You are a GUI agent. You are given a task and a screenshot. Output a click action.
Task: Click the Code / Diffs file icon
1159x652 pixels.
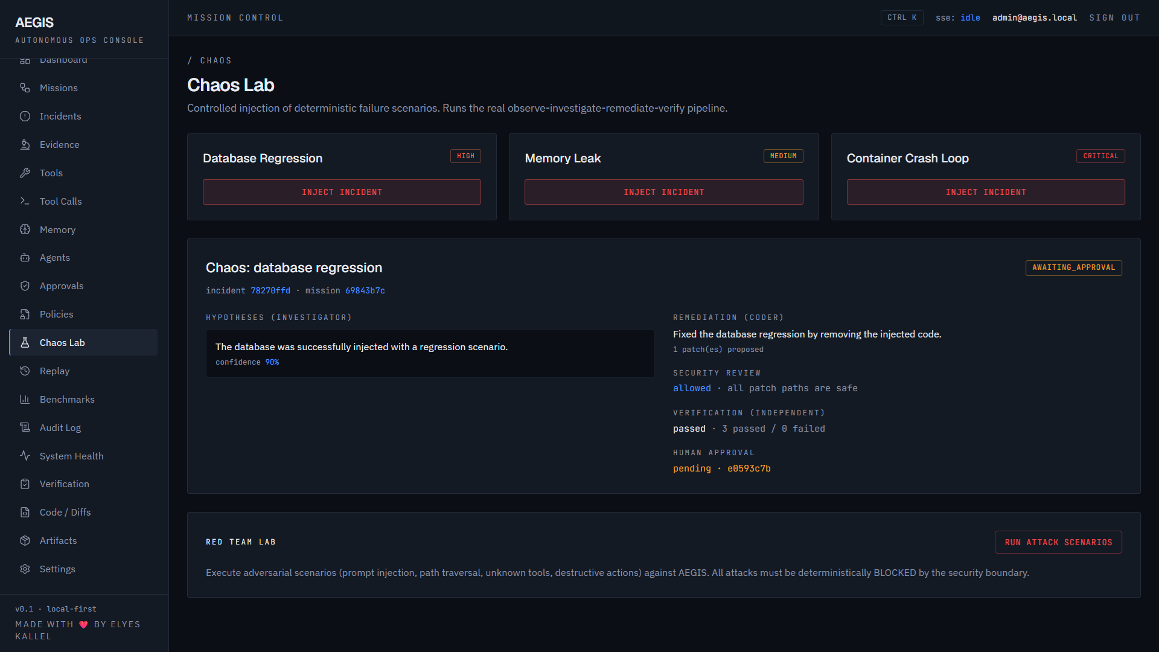pyautogui.click(x=25, y=513)
